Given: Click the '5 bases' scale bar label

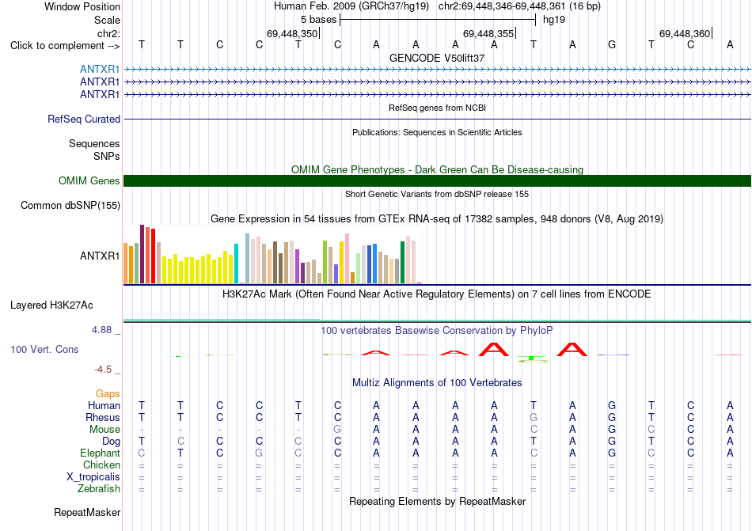Looking at the screenshot, I should click(x=318, y=20).
